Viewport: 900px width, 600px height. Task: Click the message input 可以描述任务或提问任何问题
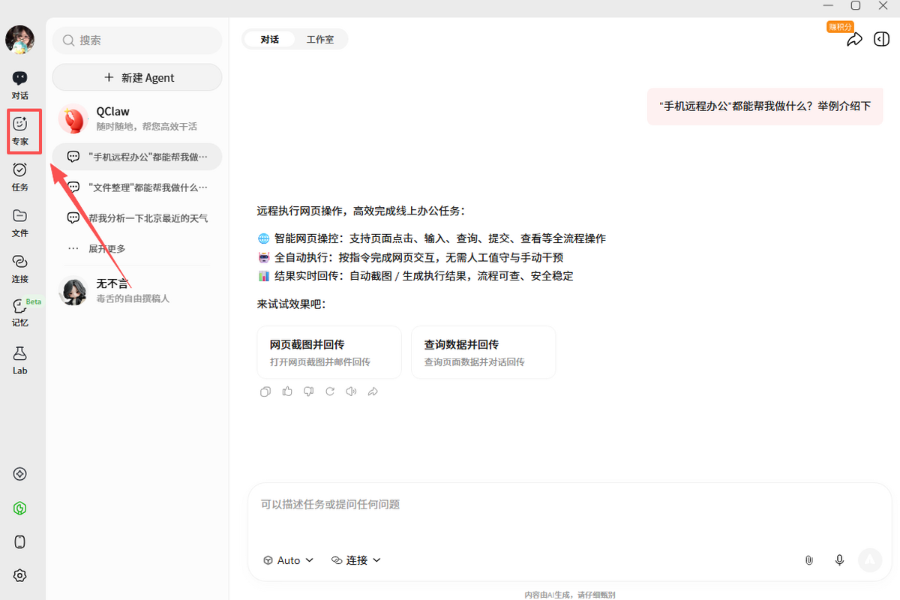click(570, 505)
